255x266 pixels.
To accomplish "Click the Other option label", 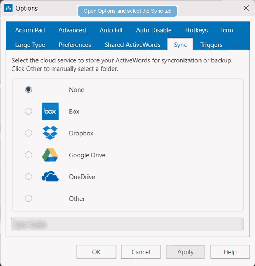I will point(77,199).
